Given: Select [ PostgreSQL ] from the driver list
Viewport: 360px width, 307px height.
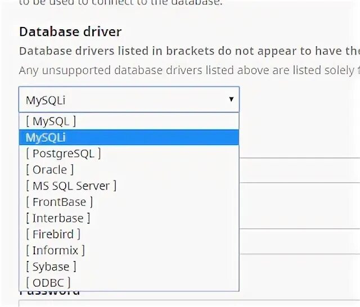Looking at the screenshot, I should point(63,153).
